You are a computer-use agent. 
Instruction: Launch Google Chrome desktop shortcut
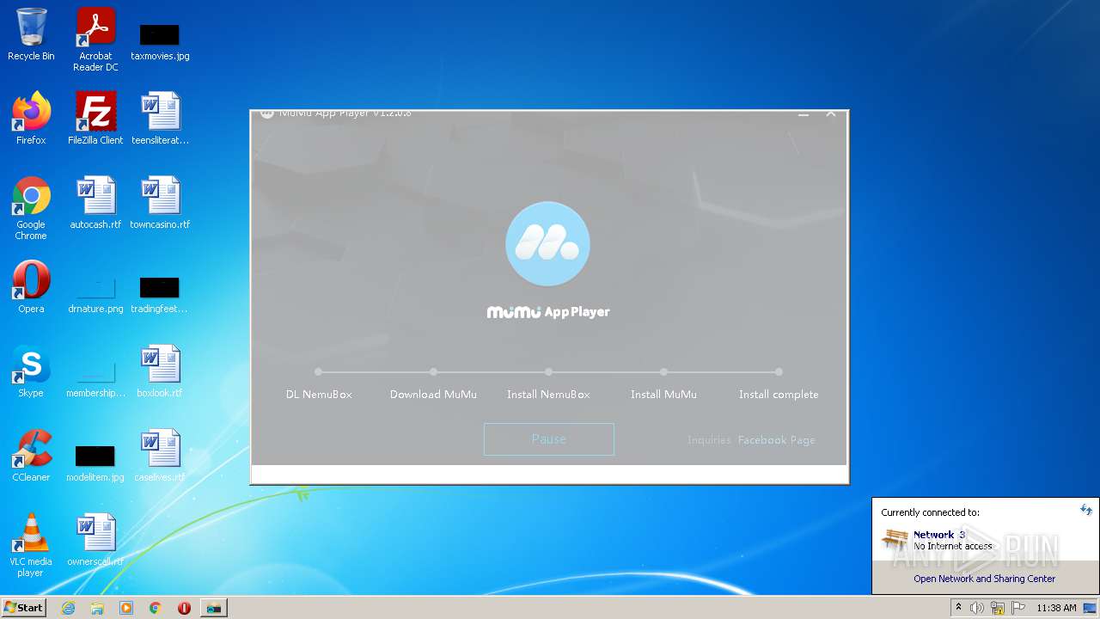coord(31,208)
